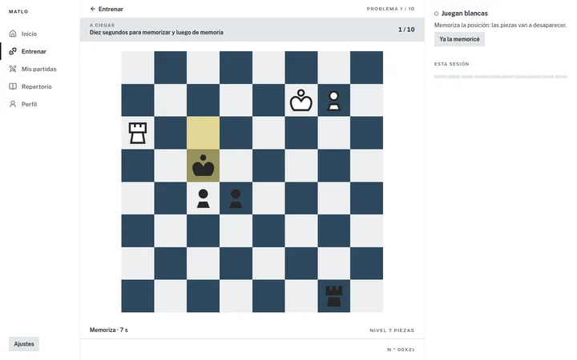The height and width of the screenshot is (360, 577).
Task: Open the Entrenar sidebar item
Action: coord(40,51)
